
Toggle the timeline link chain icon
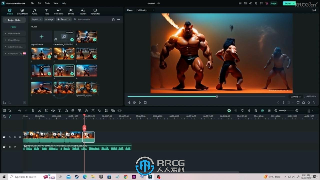tap(10, 116)
